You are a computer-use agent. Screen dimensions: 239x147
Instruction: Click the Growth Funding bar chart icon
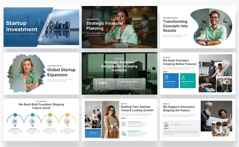coord(50,121)
